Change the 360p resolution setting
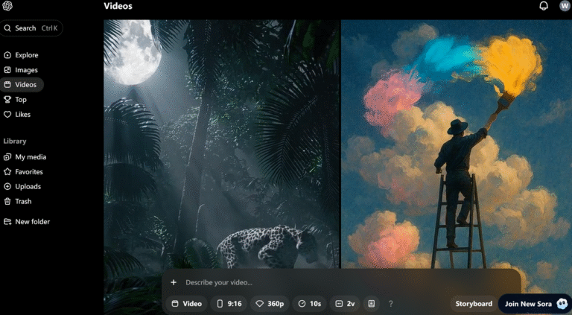Screen dimensions: 572x315 pyautogui.click(x=270, y=304)
